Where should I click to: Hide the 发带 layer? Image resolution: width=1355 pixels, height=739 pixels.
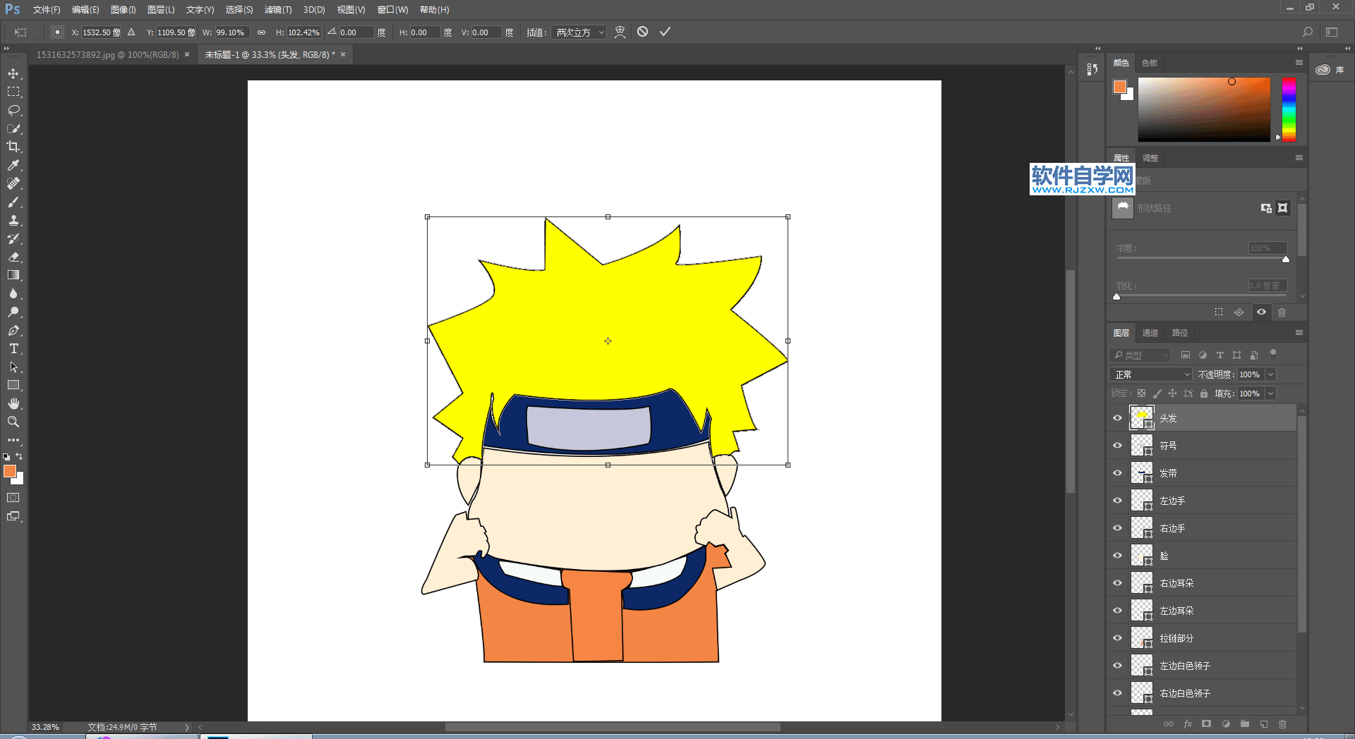click(x=1117, y=473)
